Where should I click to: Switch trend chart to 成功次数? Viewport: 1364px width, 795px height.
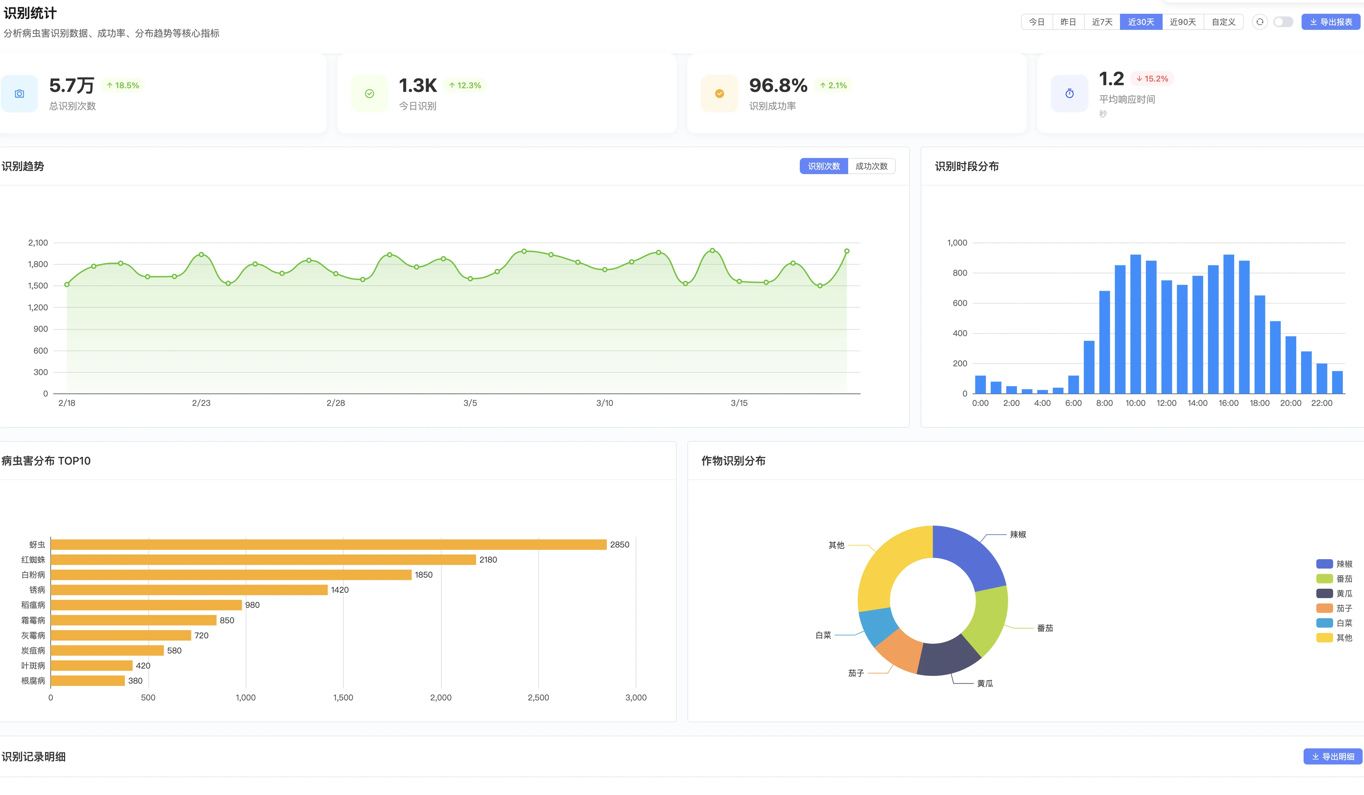click(x=871, y=167)
